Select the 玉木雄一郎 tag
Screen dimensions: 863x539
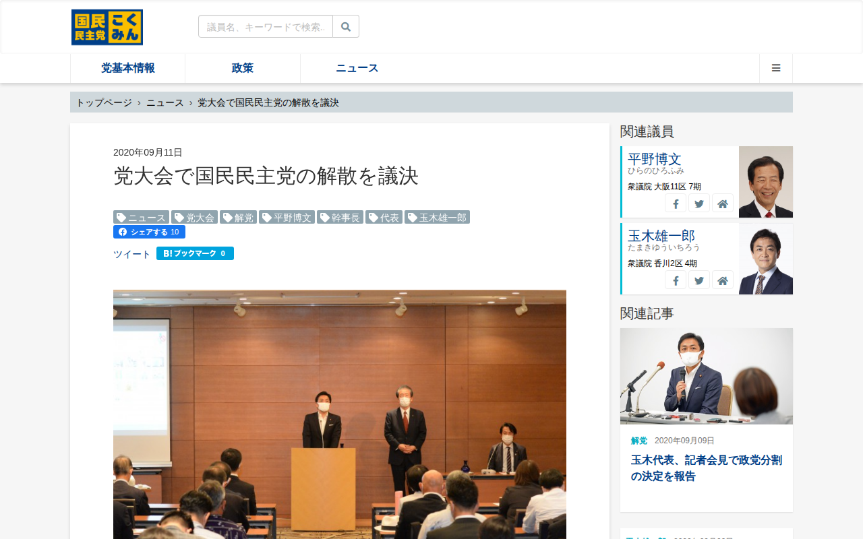437,218
